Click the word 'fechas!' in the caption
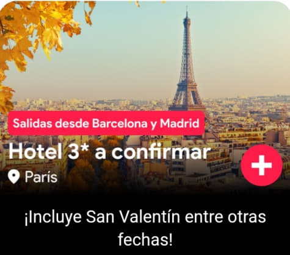 pos(145,240)
